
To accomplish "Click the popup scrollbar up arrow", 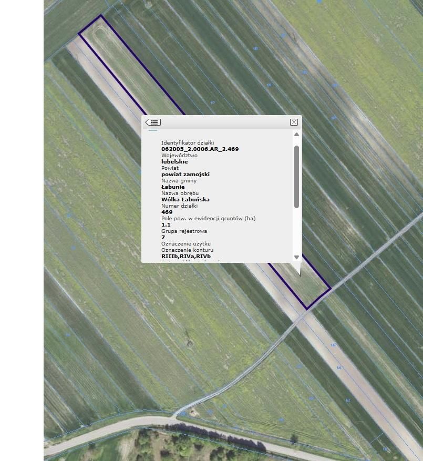I will 296,135.
